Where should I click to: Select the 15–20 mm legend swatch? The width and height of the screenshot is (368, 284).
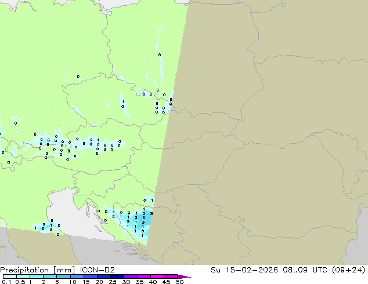90,276
